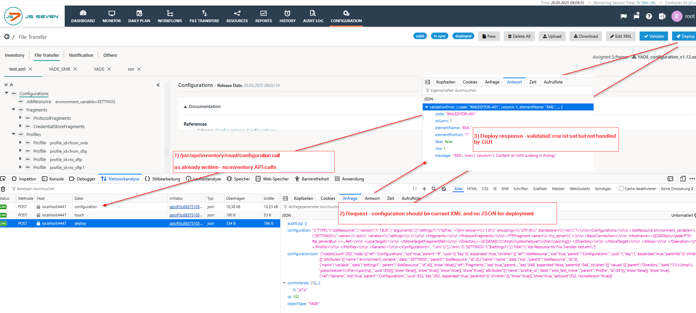The height and width of the screenshot is (313, 696).
Task: Go to Workflows in top navigation
Action: click(x=170, y=16)
